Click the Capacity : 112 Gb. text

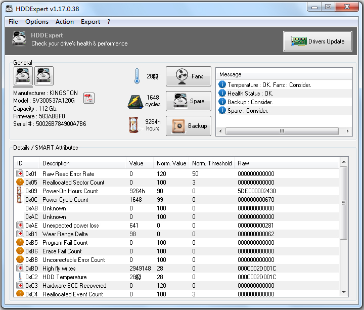(35, 108)
